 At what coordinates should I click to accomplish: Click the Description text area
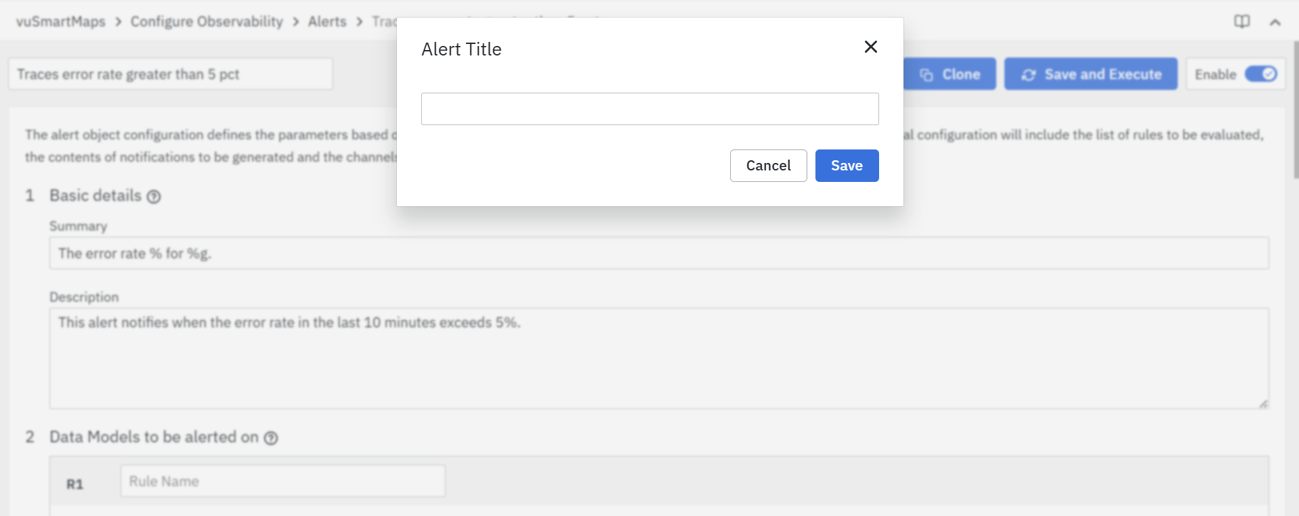click(658, 358)
